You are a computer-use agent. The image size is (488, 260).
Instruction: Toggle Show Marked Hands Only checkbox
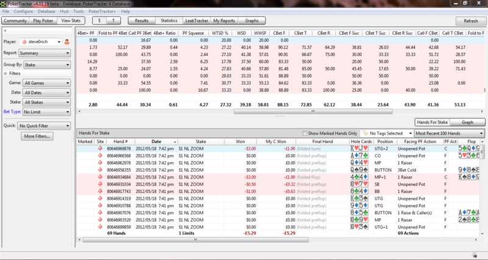pyautogui.click(x=305, y=133)
